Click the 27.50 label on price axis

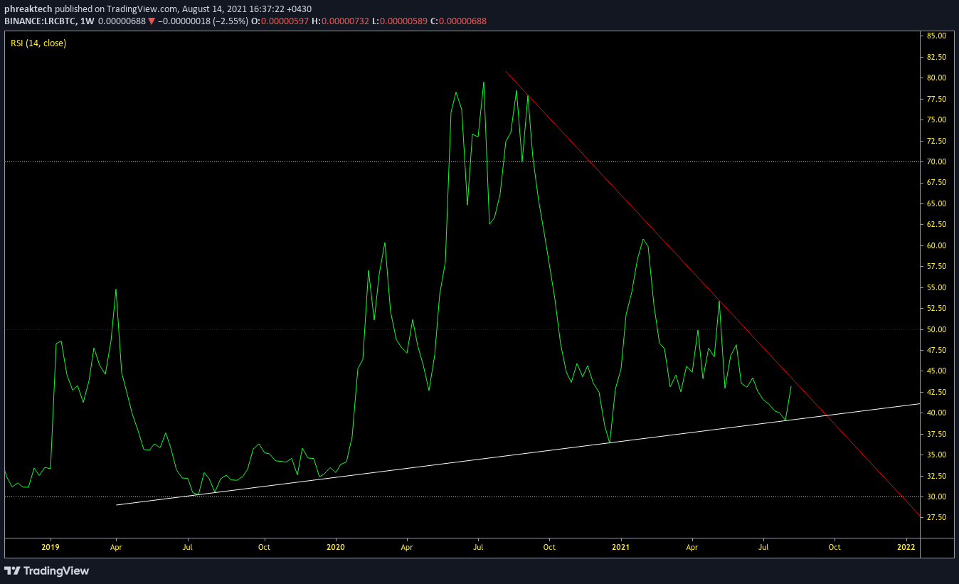[x=936, y=518]
